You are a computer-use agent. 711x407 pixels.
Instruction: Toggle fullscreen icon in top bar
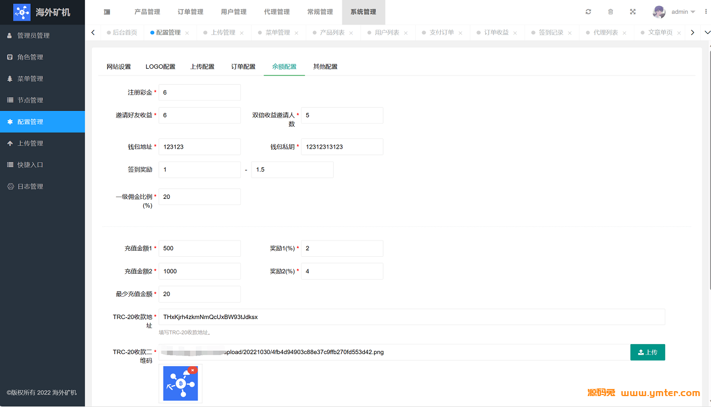pyautogui.click(x=633, y=12)
